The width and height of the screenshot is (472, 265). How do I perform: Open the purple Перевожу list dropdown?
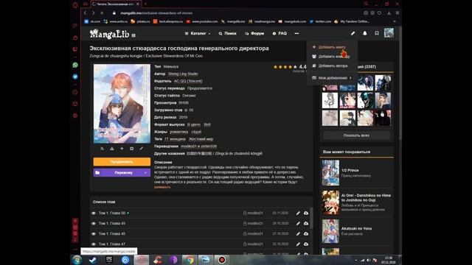pyautogui.click(x=122, y=173)
